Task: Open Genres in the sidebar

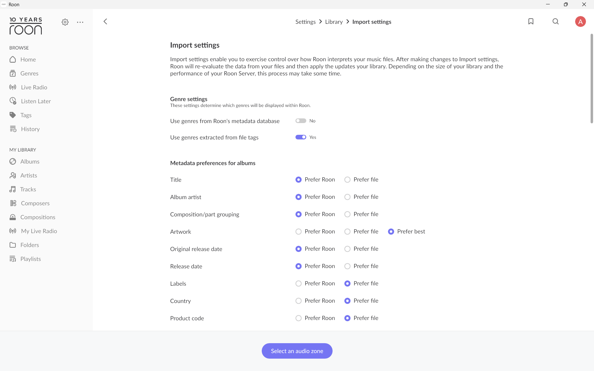Action: pyautogui.click(x=29, y=73)
